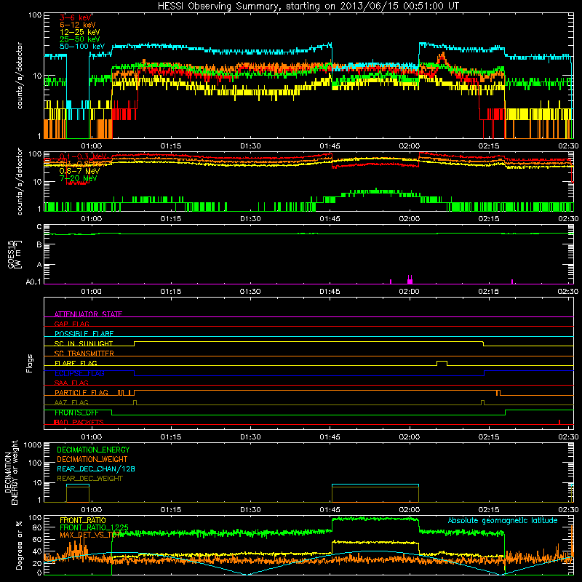Click the A0.1 tick label on GOES axis
This screenshot has width=582, height=582.
[33, 282]
